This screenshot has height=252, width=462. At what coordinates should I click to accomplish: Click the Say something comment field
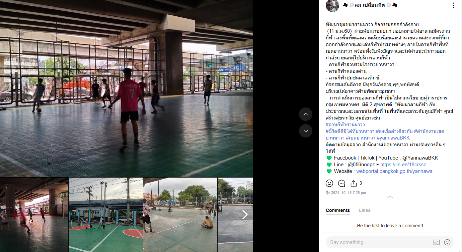[378, 242]
